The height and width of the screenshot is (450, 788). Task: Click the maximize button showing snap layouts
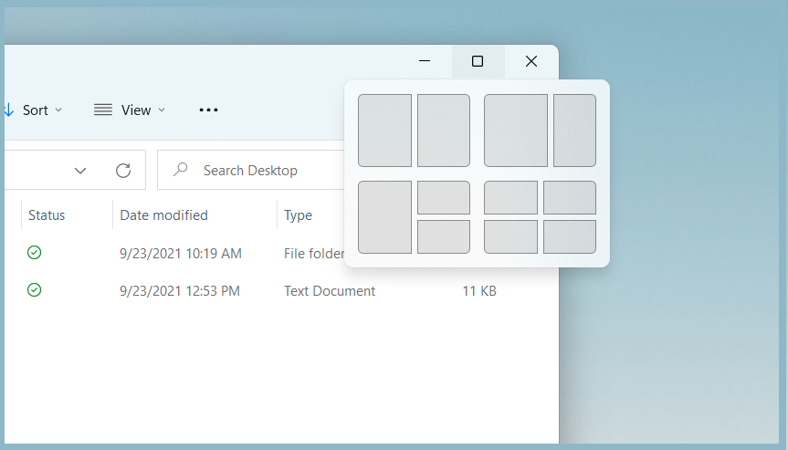[x=478, y=61]
